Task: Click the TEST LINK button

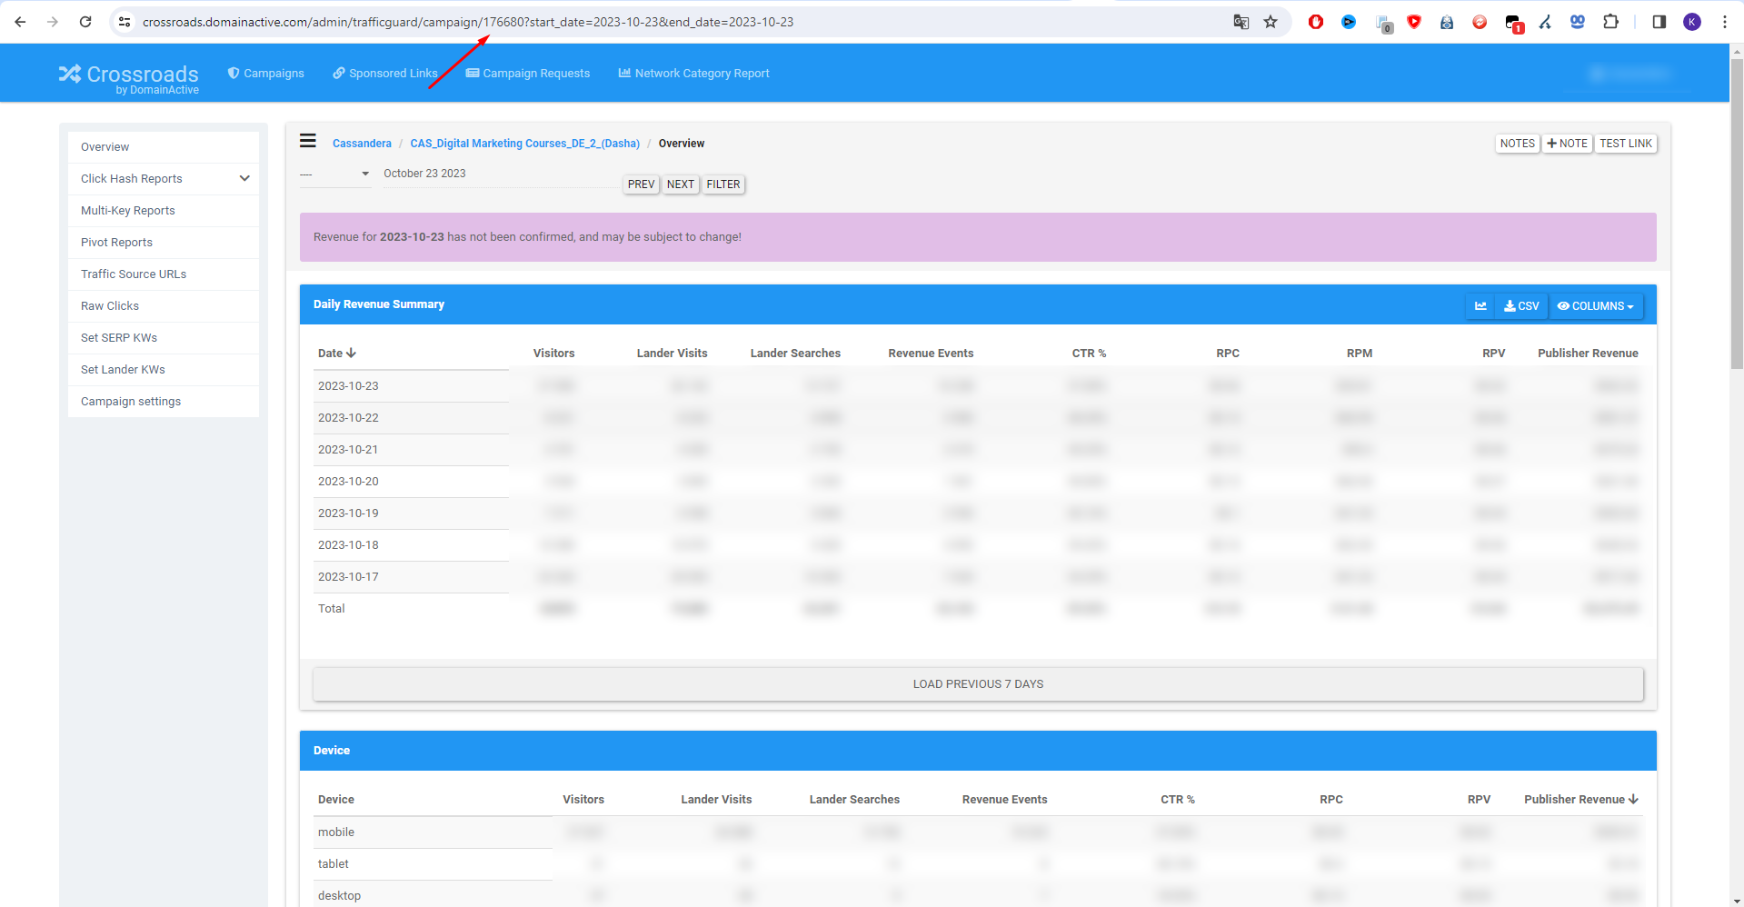Action: coord(1626,144)
